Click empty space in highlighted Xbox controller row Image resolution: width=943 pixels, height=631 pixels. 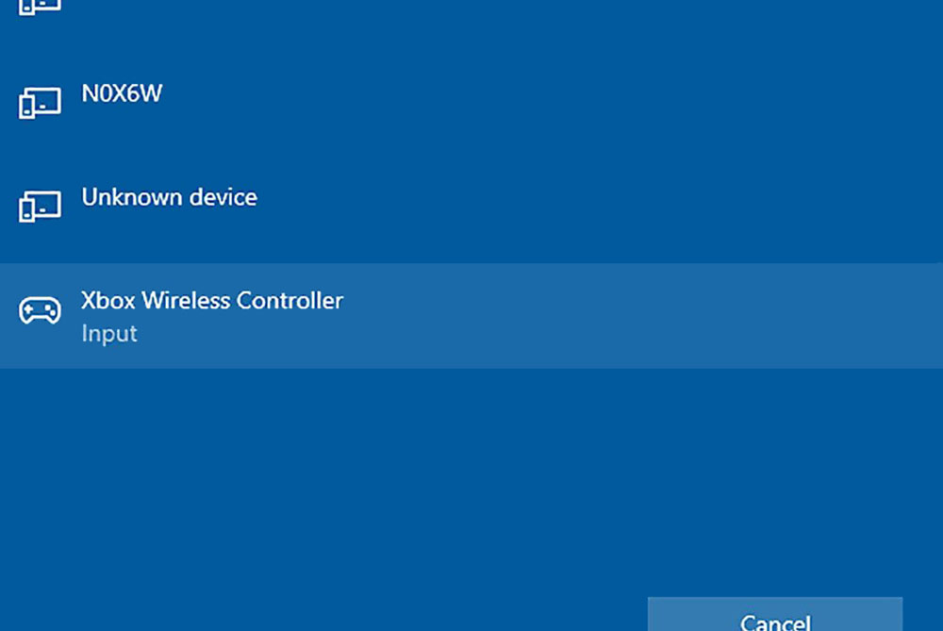pyautogui.click(x=613, y=316)
